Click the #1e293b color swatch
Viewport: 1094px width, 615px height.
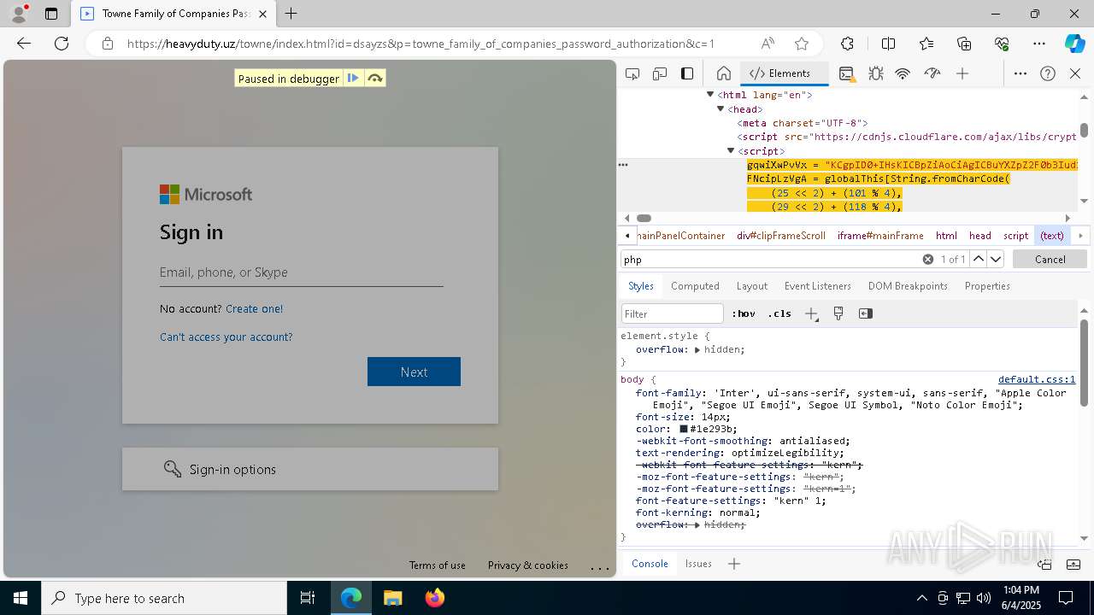(684, 429)
